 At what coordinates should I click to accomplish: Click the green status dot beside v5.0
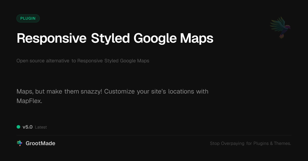[x=18, y=127]
